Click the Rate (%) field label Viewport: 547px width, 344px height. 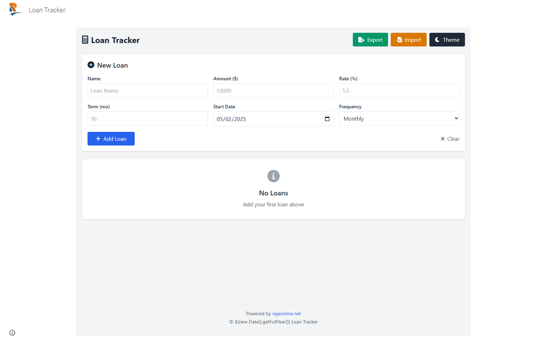[348, 79]
